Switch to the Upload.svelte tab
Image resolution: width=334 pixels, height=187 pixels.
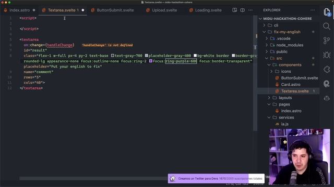point(164,10)
